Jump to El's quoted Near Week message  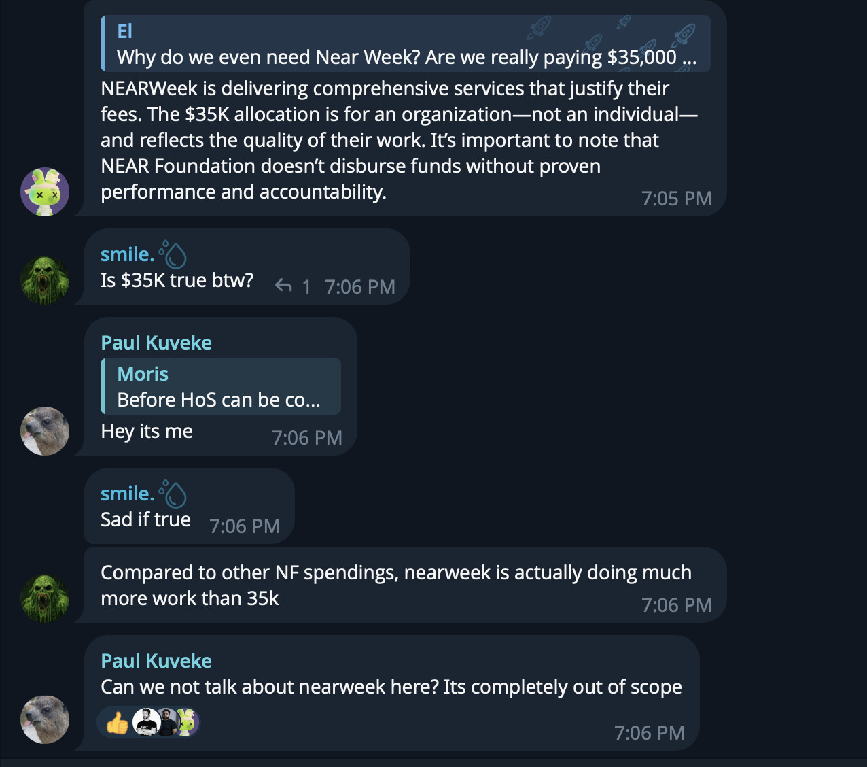tap(406, 44)
